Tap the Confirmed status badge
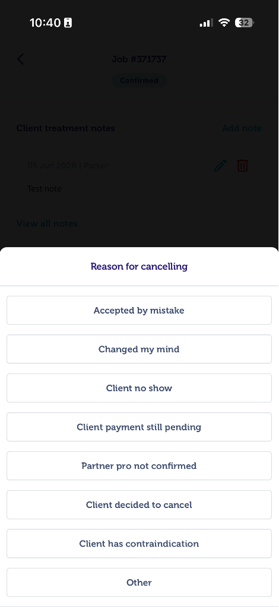This screenshot has width=279, height=607. 139,81
